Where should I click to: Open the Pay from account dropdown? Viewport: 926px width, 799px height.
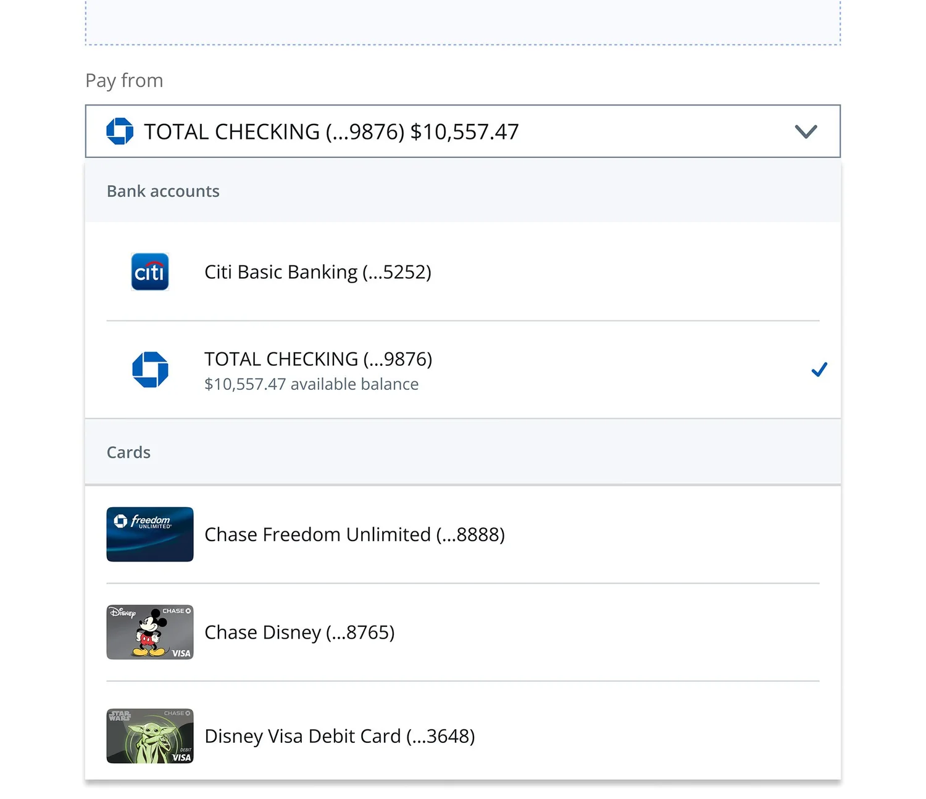point(463,131)
